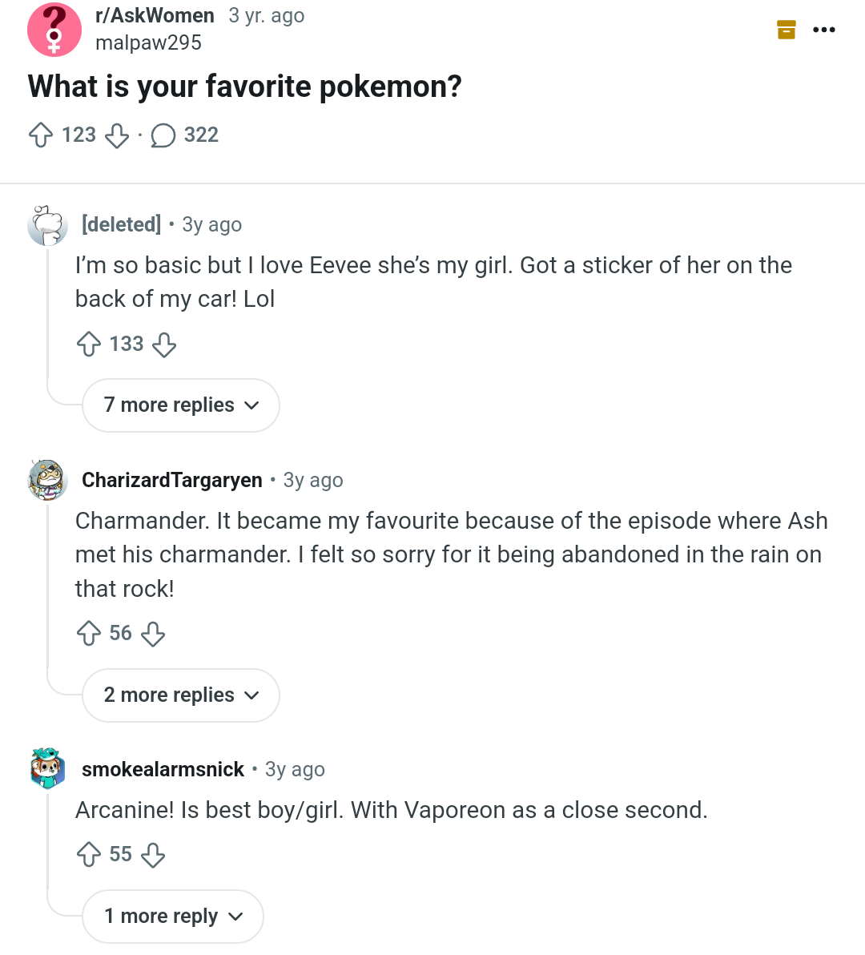Expand 7 more replies
This screenshot has width=865, height=955.
pos(181,405)
